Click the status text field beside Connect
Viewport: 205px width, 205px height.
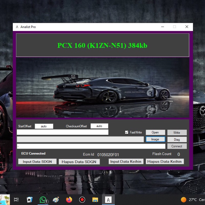click(91, 146)
